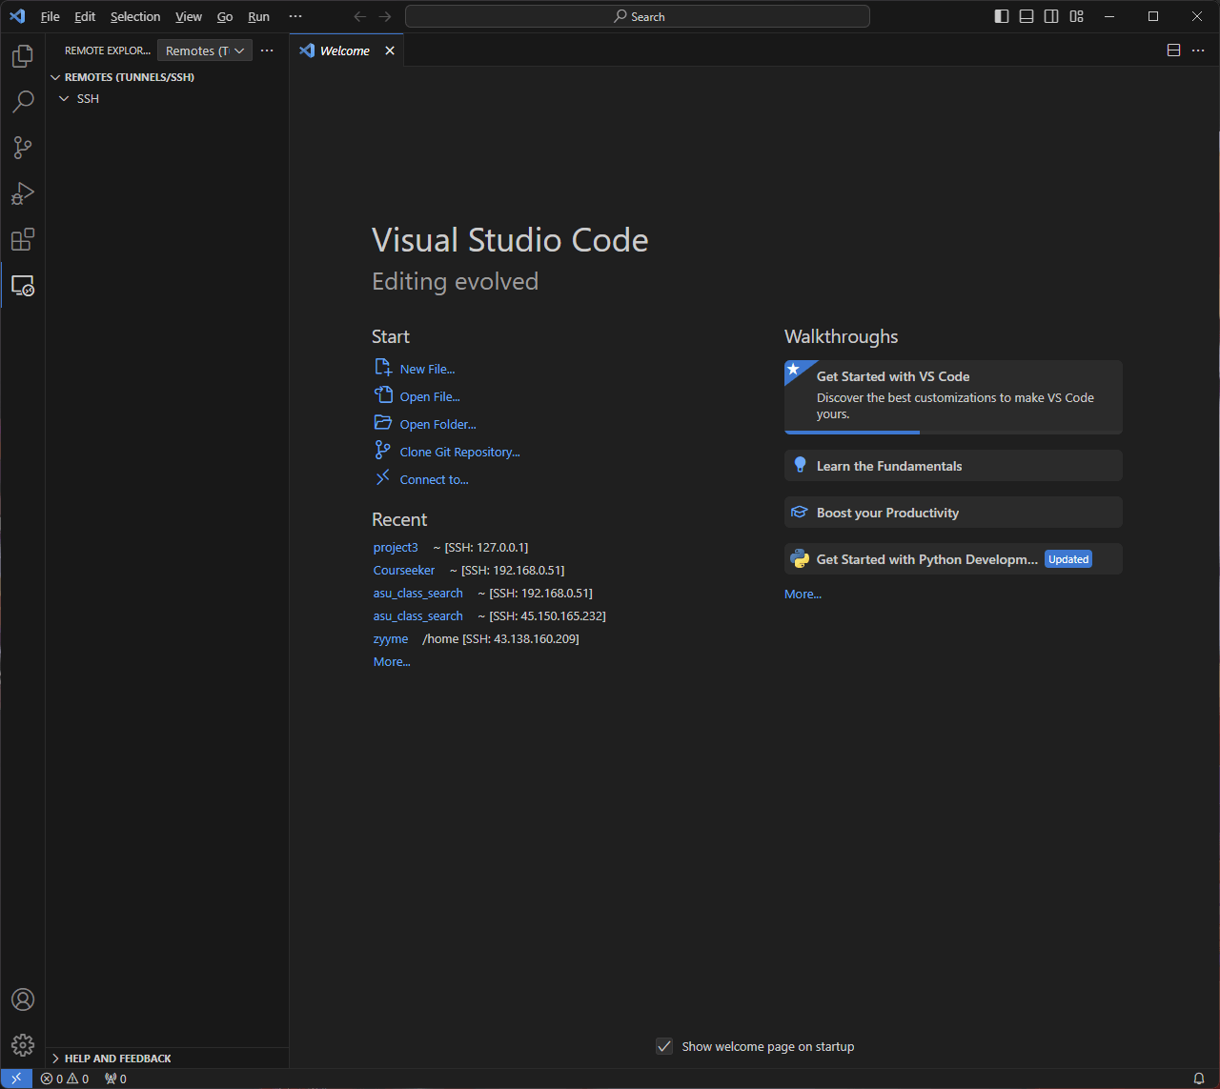Image resolution: width=1220 pixels, height=1089 pixels.
Task: Open the File menu
Action: point(51,16)
